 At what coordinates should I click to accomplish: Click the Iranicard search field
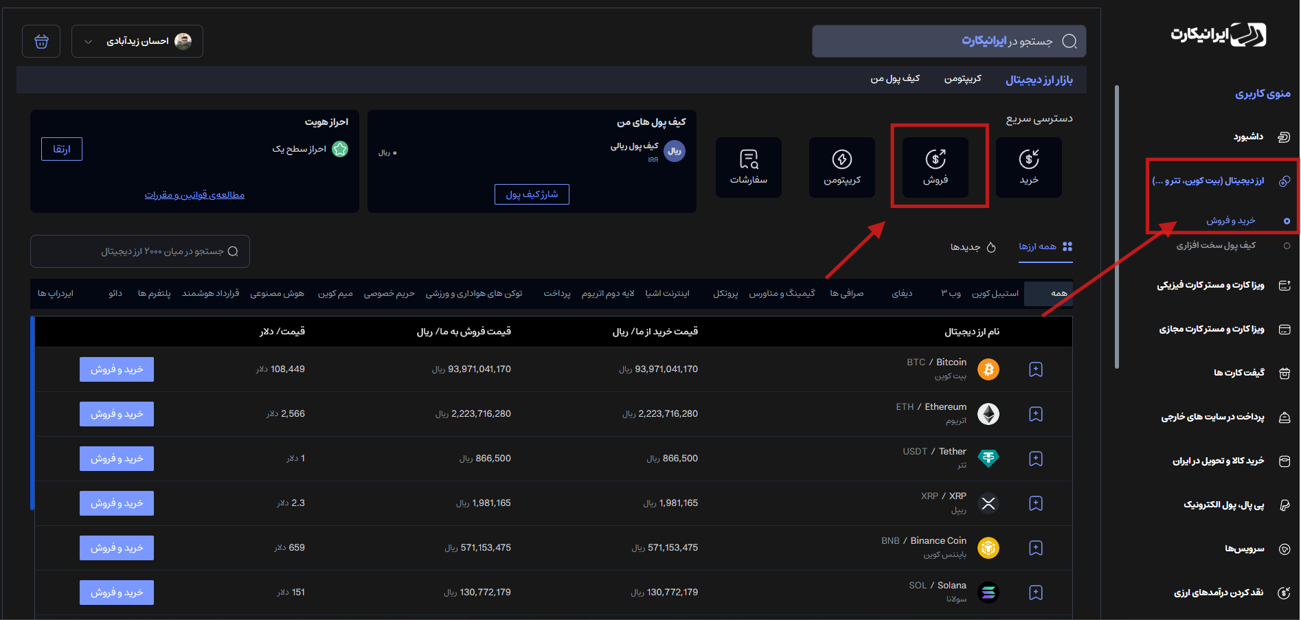[949, 41]
